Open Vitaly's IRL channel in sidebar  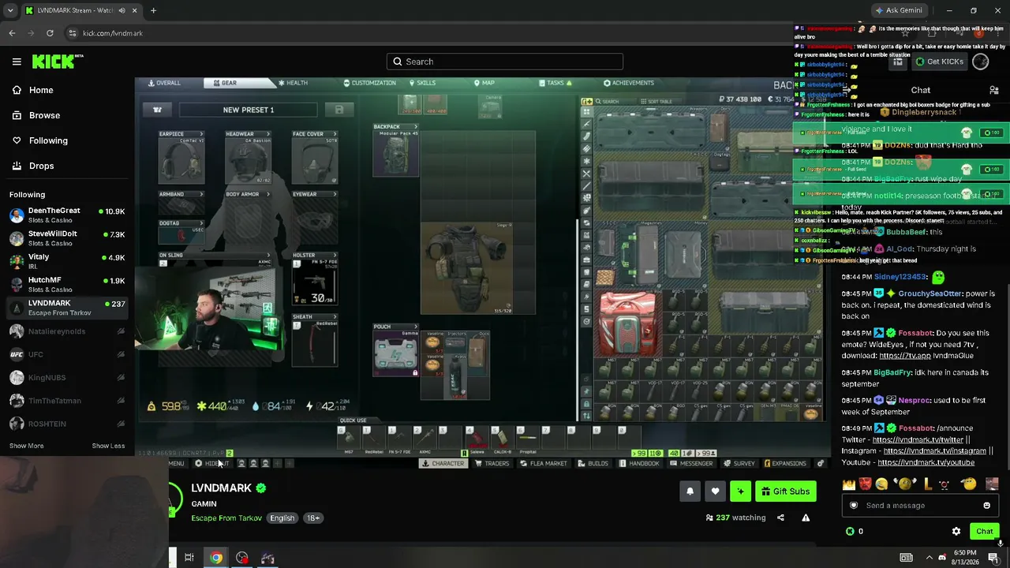(x=67, y=261)
